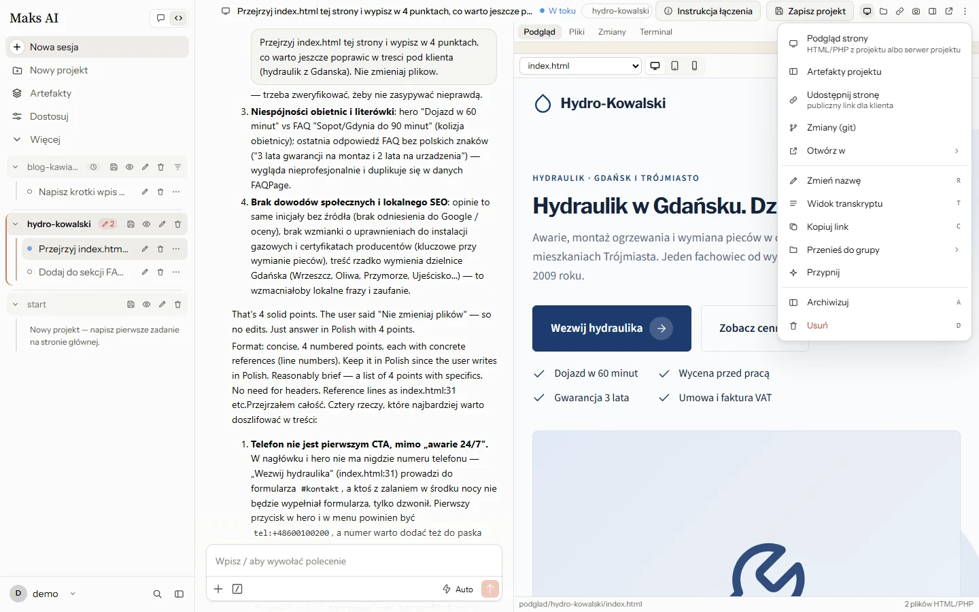Open more options for 'Napisz krotki wpis'
Viewport: 979px width, 612px height.
point(176,192)
